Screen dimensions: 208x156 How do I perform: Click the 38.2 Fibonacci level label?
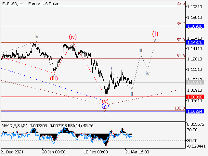[x=181, y=24]
